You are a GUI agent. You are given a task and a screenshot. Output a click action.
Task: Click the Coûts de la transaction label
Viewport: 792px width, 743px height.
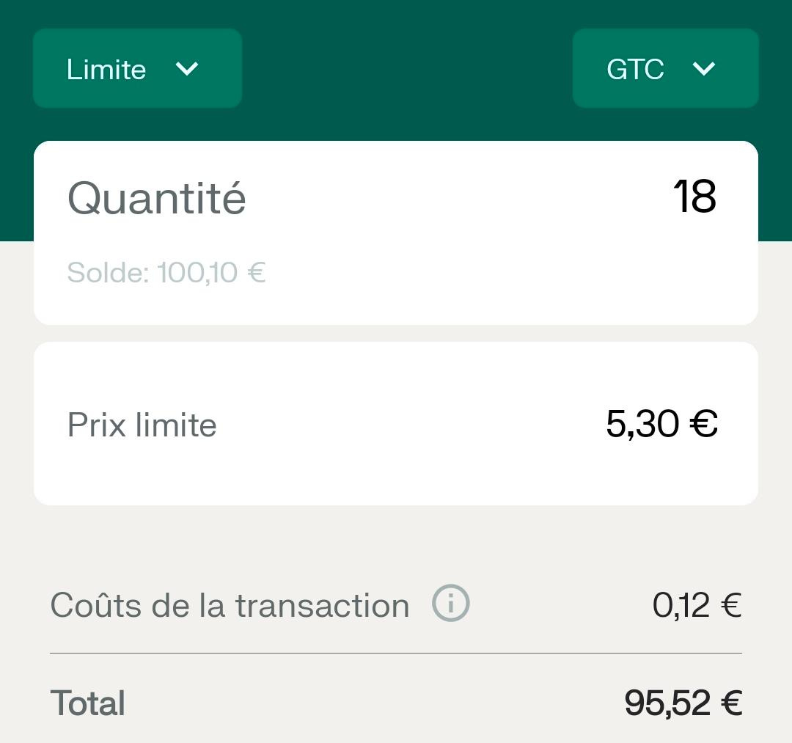click(x=228, y=604)
